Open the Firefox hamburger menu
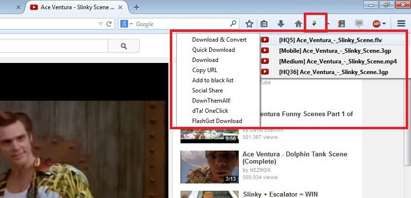The height and width of the screenshot is (198, 411). pyautogui.click(x=401, y=24)
